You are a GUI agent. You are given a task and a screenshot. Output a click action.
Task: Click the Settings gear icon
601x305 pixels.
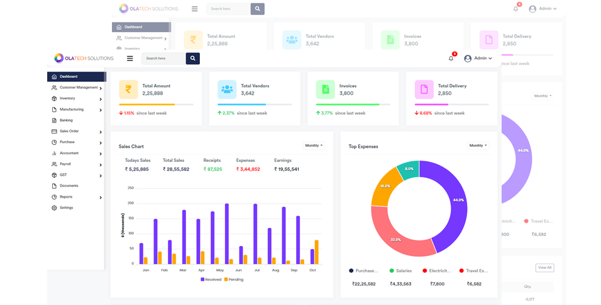pos(54,208)
